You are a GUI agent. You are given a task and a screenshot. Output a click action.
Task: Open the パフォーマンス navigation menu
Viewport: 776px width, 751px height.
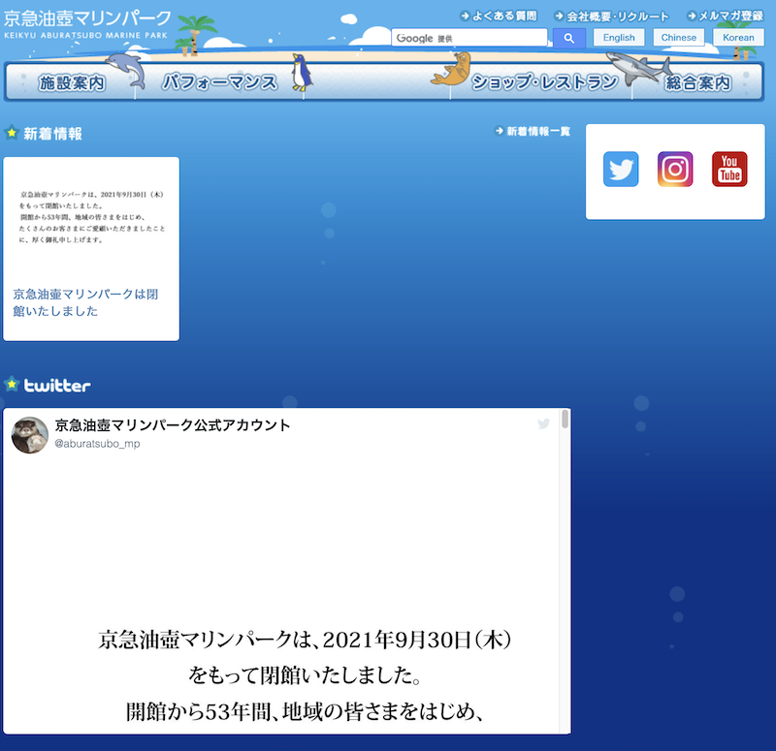(220, 82)
